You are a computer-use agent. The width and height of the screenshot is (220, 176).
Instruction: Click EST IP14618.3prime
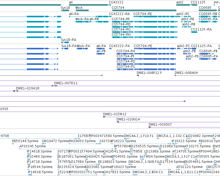pos(39,151)
